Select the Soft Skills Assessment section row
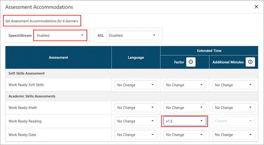Screen dimensions: 264x145 click(x=132, y=73)
